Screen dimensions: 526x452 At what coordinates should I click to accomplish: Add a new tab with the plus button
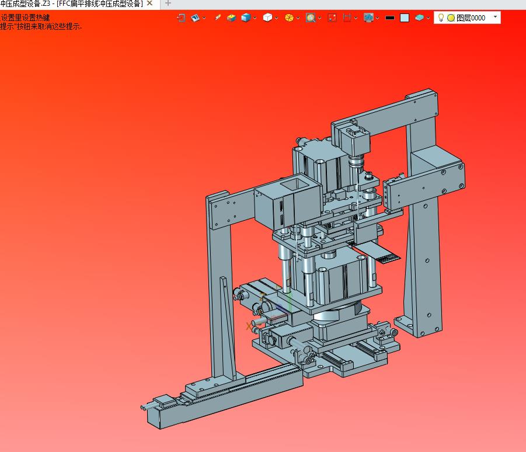[x=168, y=4]
